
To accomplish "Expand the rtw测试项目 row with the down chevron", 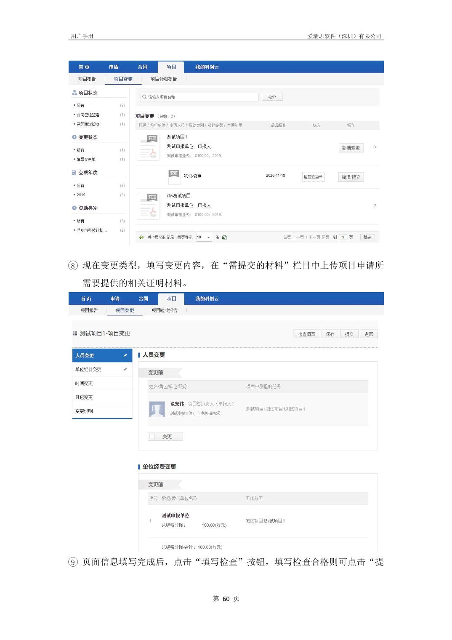I will tap(375, 205).
